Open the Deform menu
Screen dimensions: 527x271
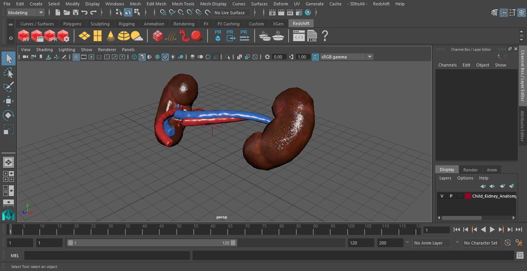pos(280,4)
